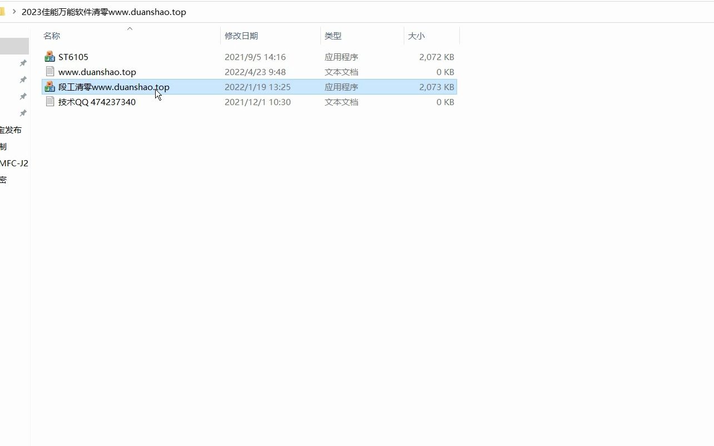
Task: Click type 应用程序 in the ST6105 row
Action: pyautogui.click(x=341, y=57)
